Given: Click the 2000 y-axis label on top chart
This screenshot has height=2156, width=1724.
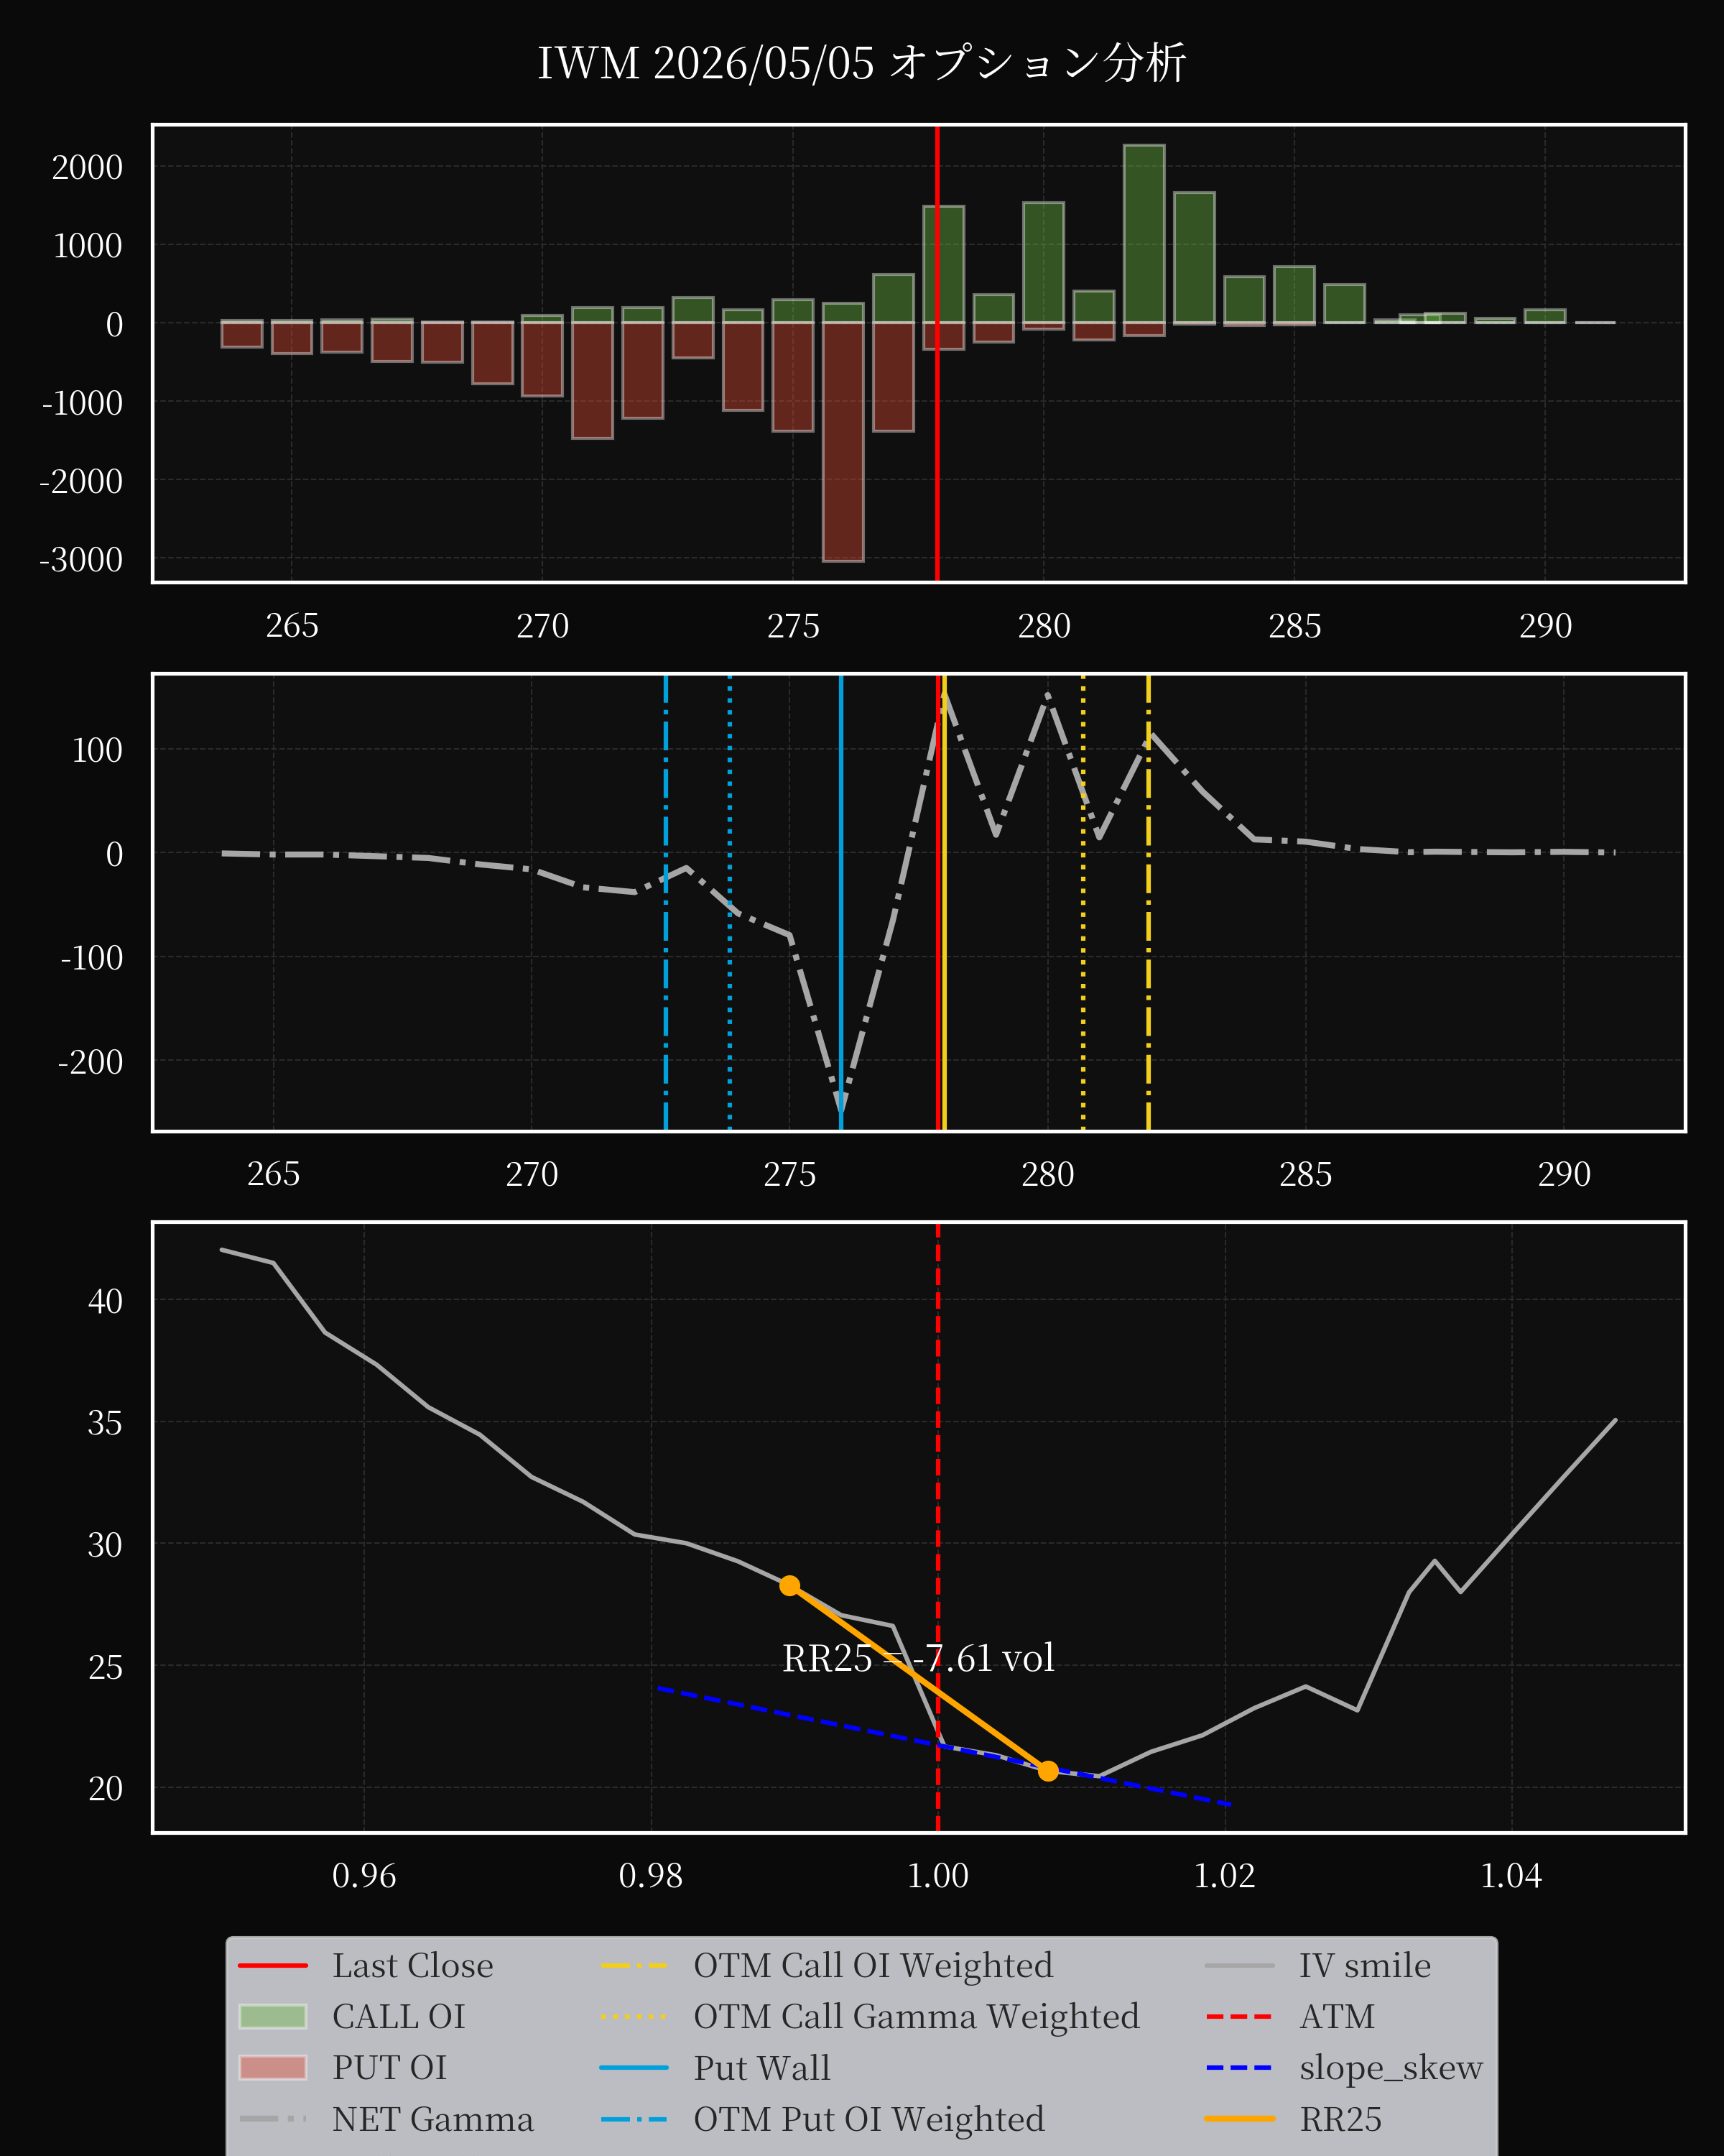Looking at the screenshot, I should [87, 167].
